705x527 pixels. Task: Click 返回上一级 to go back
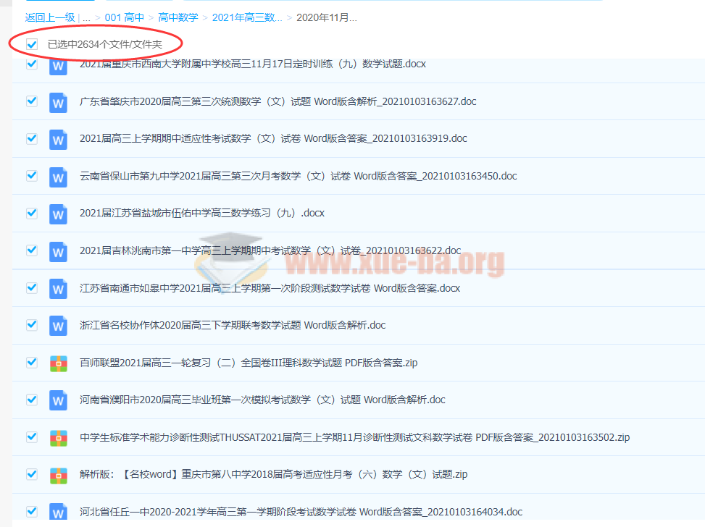pos(50,17)
